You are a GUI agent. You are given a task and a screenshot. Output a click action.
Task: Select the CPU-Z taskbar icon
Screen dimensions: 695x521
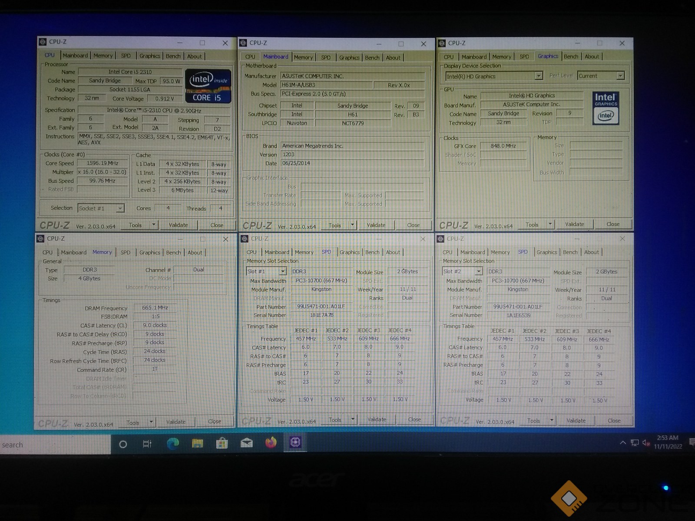tap(295, 442)
